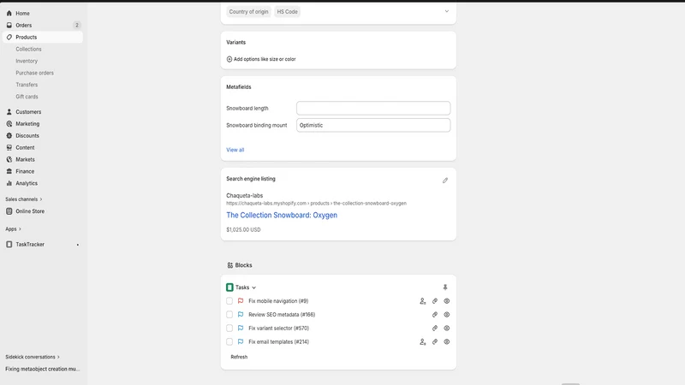The width and height of the screenshot is (685, 385).
Task: Check the Review SEO metadata task
Action: click(x=229, y=314)
